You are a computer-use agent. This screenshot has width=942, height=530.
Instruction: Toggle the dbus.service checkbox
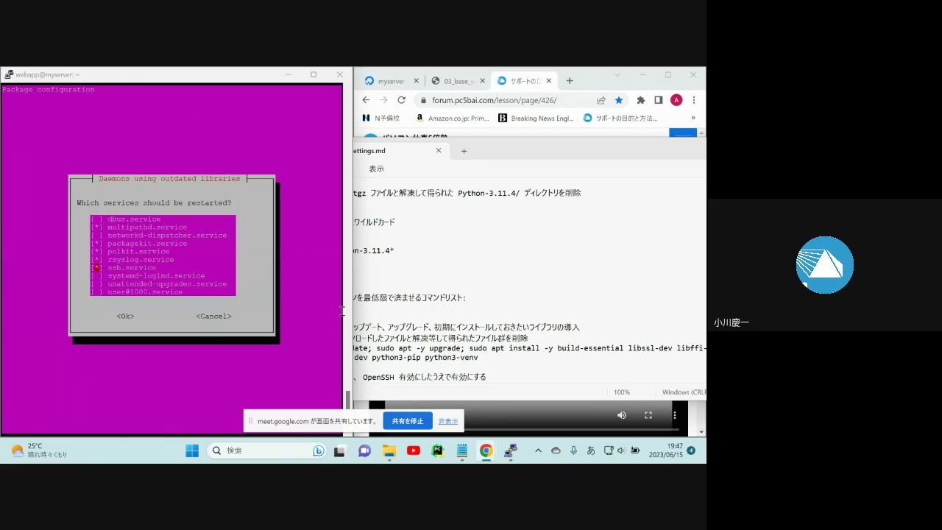click(x=96, y=219)
